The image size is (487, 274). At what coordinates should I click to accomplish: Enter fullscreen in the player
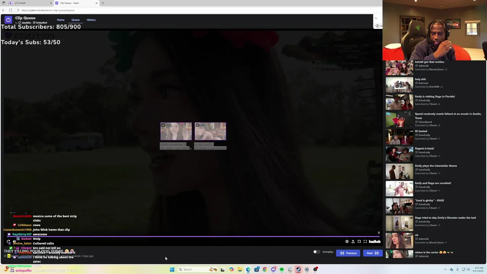(365, 242)
